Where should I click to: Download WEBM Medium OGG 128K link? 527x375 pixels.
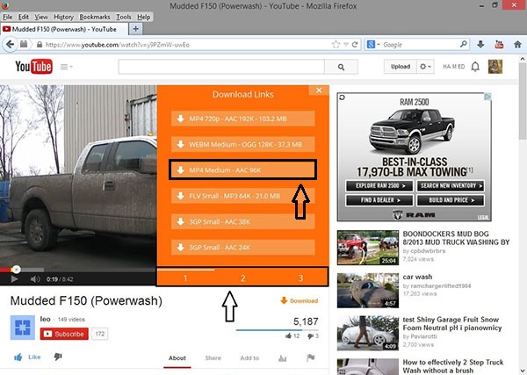tap(243, 145)
